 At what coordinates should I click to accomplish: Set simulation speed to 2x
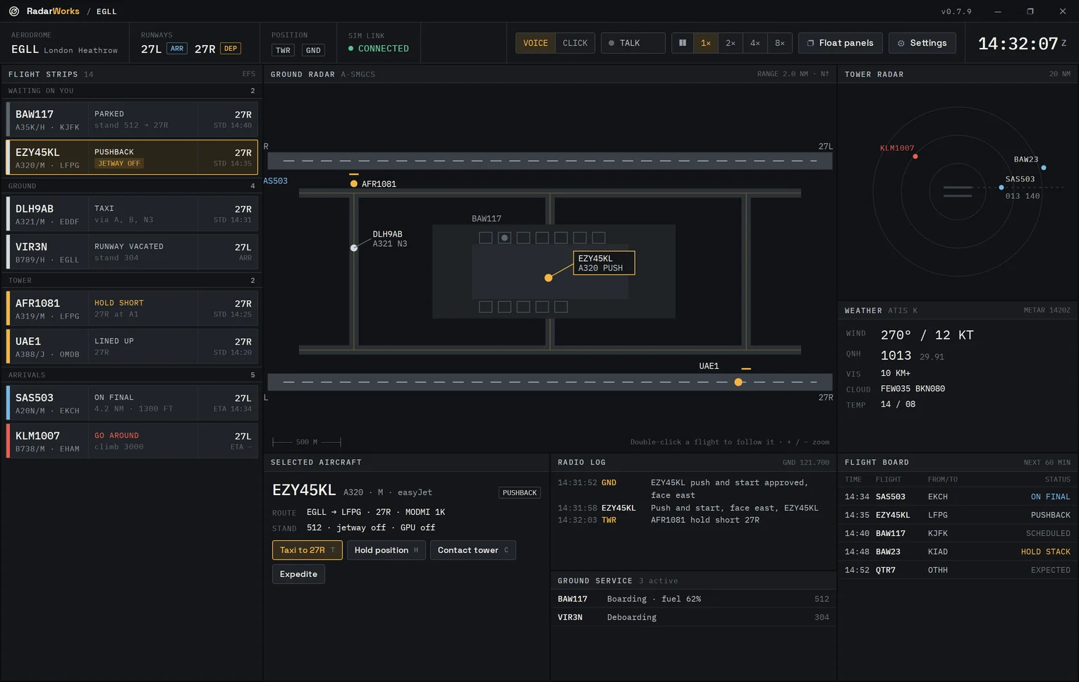pos(731,43)
